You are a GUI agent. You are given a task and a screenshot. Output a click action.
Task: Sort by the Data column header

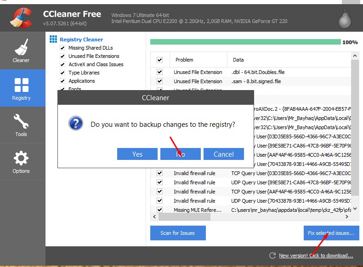coord(289,60)
